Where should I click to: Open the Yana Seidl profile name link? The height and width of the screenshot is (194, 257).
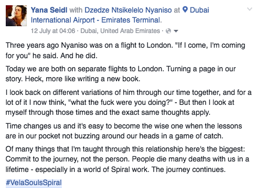pos(49,10)
